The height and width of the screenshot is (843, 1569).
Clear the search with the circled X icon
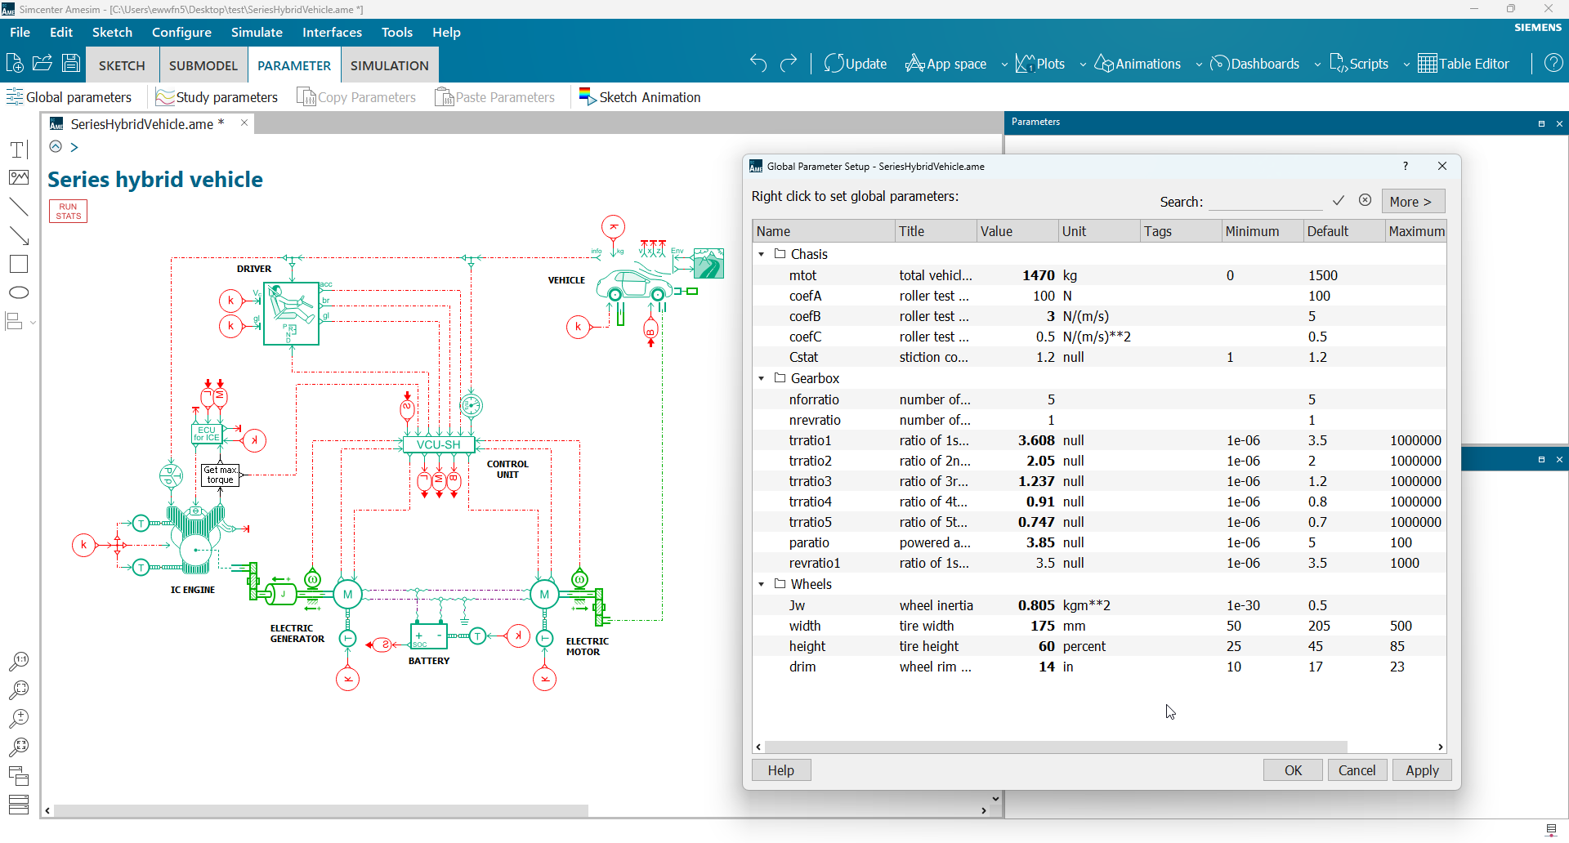[x=1365, y=200]
